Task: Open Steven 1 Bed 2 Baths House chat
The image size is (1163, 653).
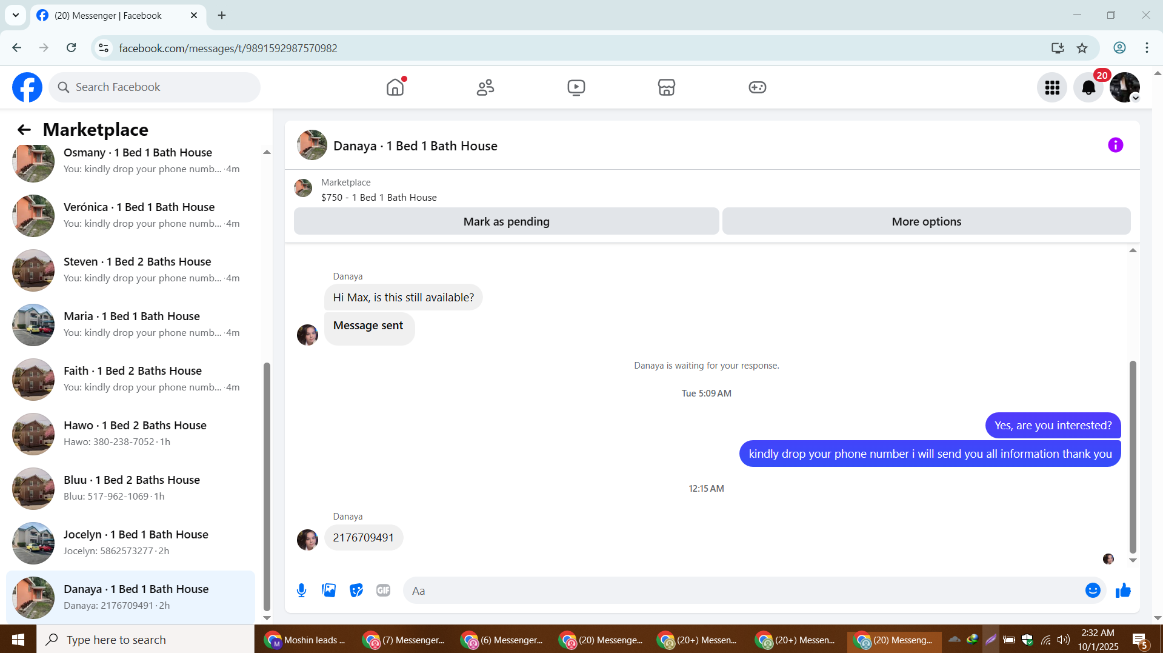Action: pyautogui.click(x=130, y=270)
